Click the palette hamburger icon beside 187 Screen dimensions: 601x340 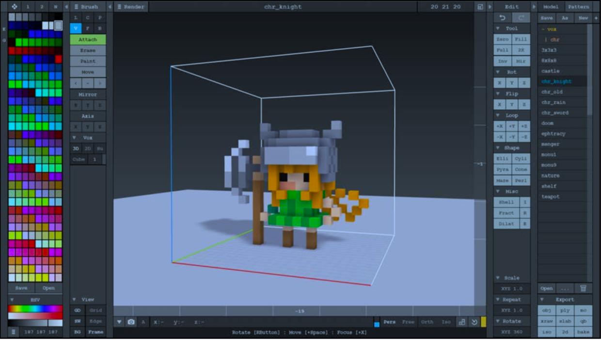point(14,332)
